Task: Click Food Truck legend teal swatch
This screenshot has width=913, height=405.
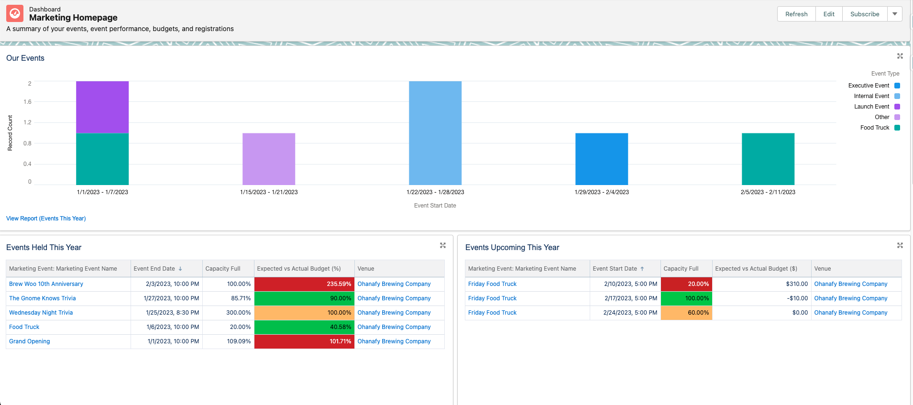Action: [897, 128]
